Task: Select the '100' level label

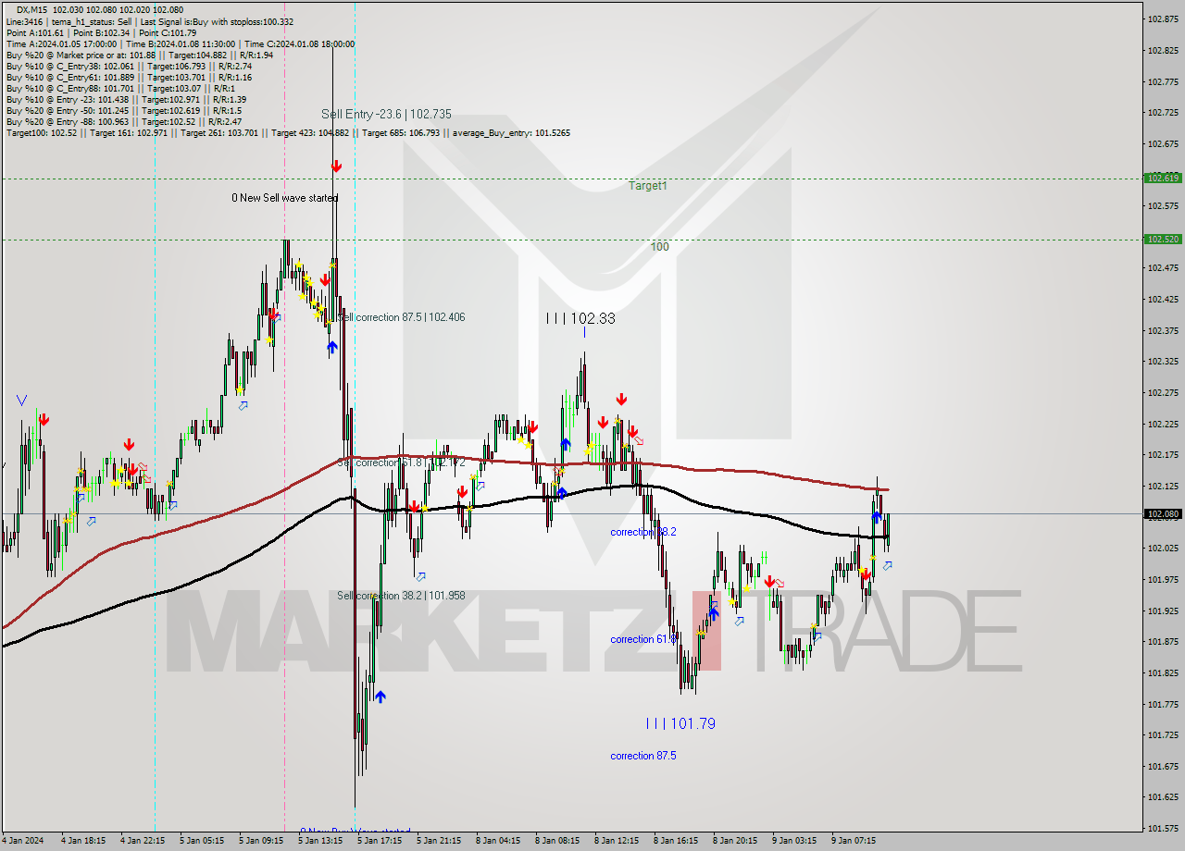Action: point(659,247)
